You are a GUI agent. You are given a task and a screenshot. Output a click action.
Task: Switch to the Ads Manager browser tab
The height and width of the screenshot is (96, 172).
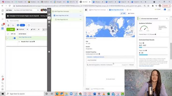(x=85, y=2)
